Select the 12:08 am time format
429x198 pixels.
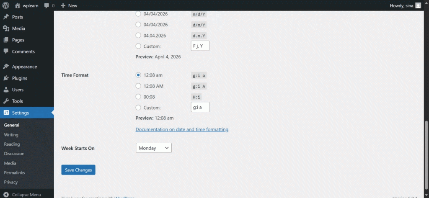click(138, 75)
